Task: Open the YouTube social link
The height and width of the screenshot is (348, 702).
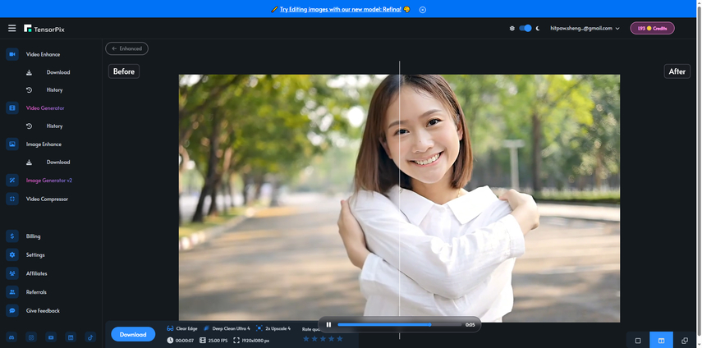Action: [x=51, y=337]
